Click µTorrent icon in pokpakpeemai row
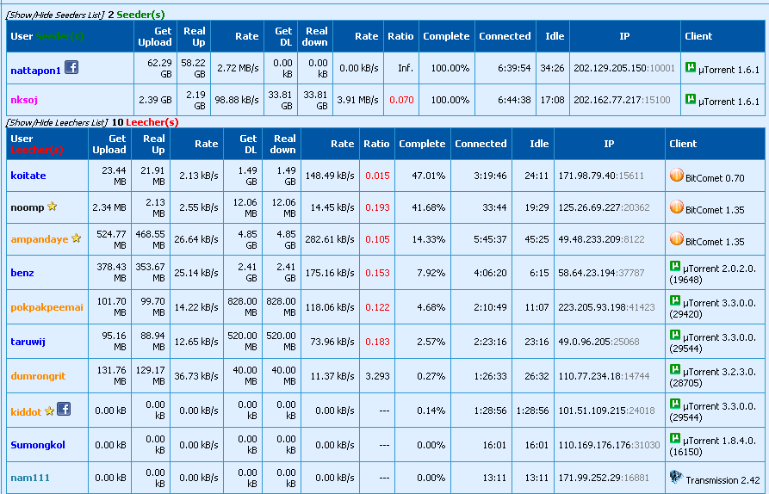Viewport: 769px width, 494px height. 675,300
